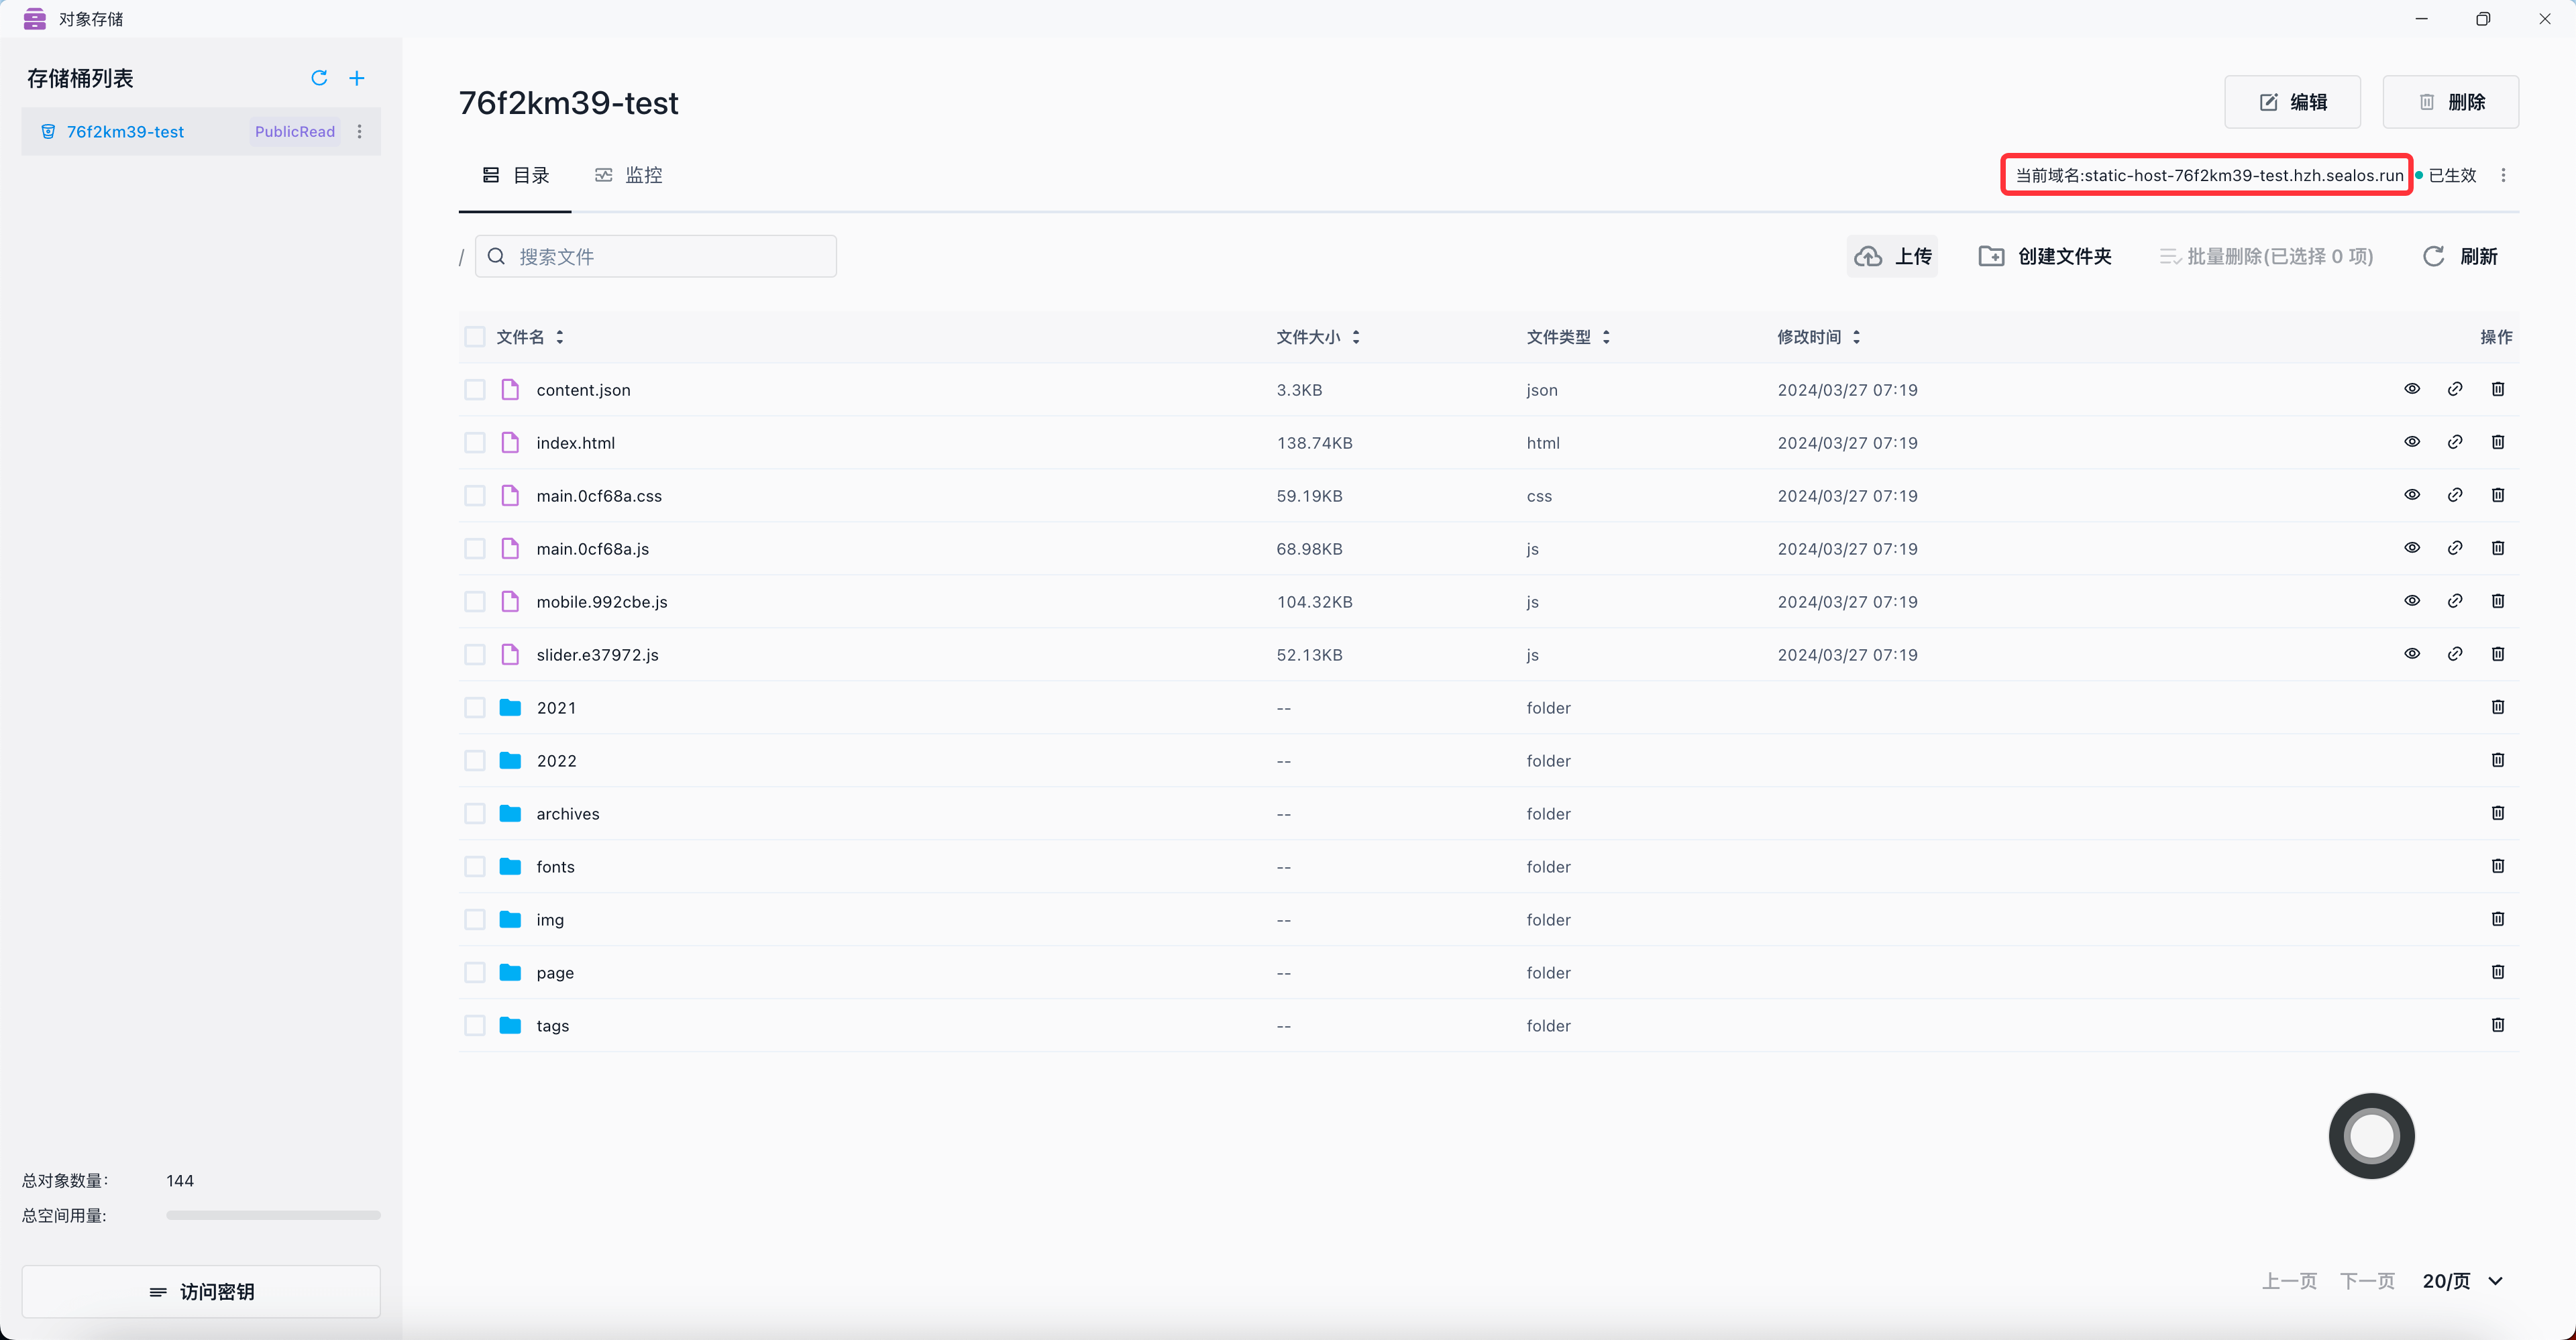Delete slider.e37972.js via trash icon
Screen dimensions: 2576x1340
click(x=2498, y=654)
